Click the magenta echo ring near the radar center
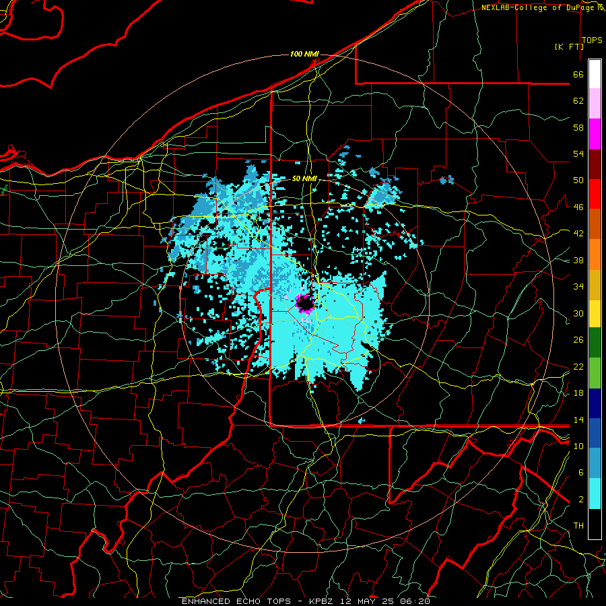This screenshot has width=606, height=606. click(x=304, y=304)
